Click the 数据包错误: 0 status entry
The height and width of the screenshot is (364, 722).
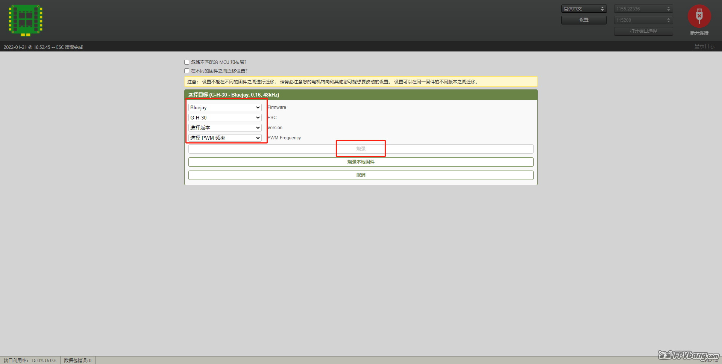click(78, 361)
